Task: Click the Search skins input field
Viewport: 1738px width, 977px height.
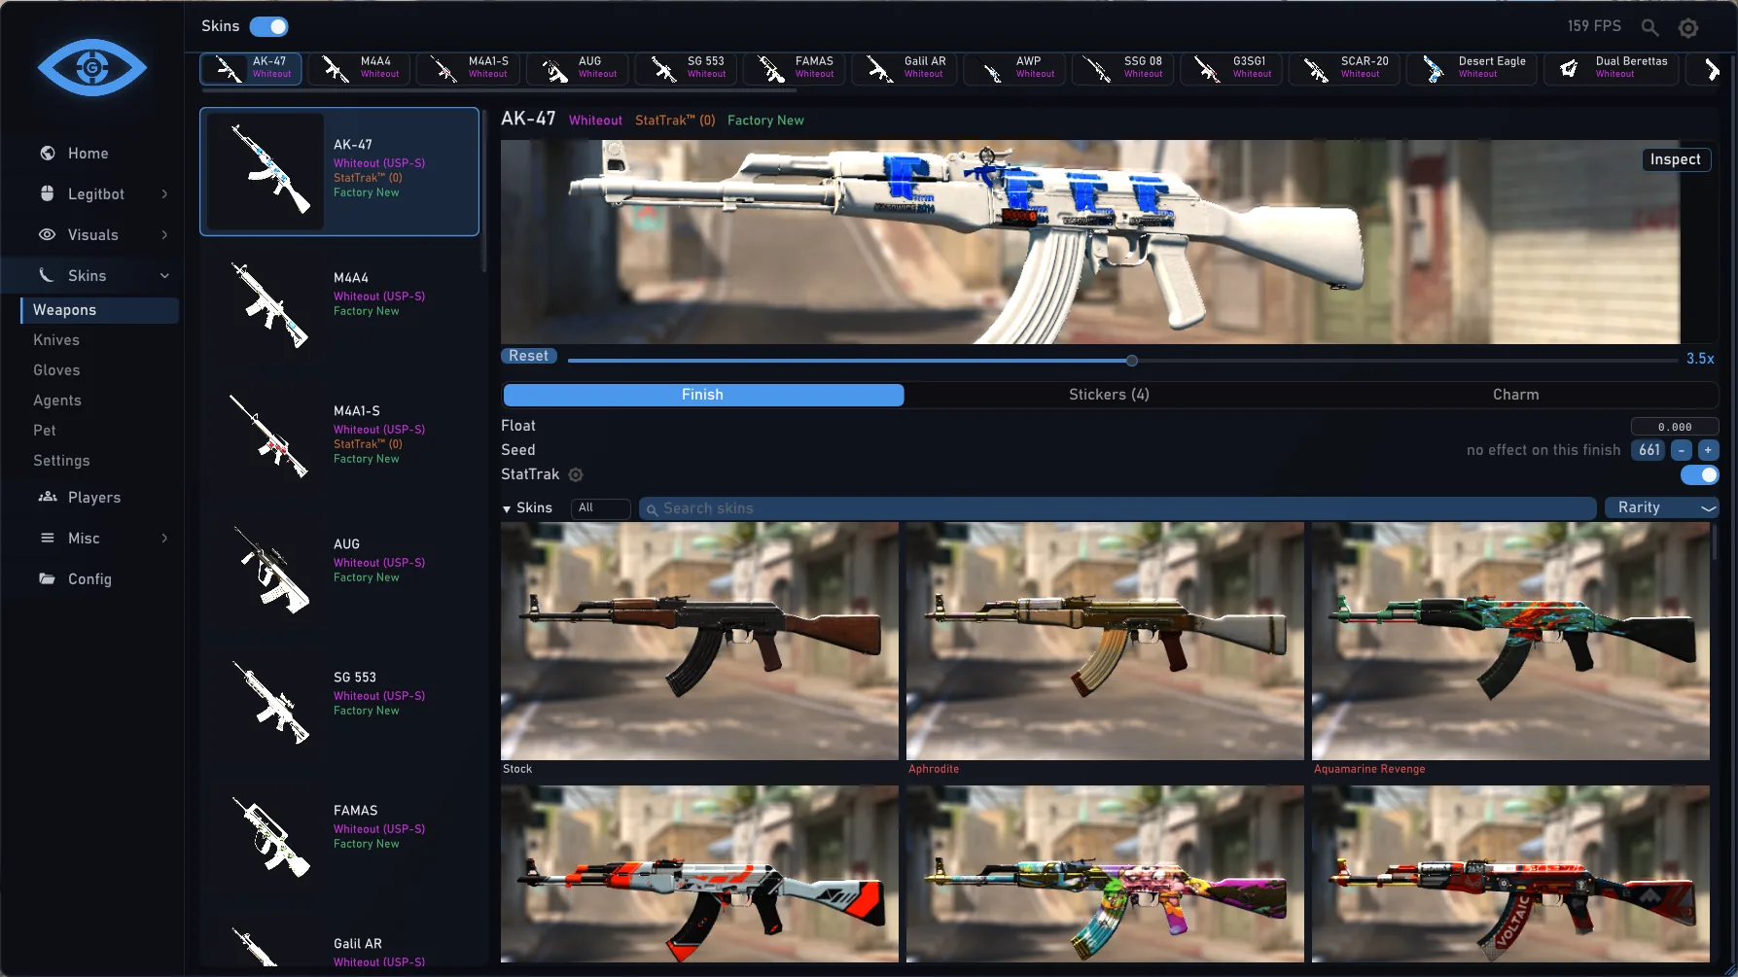Action: click(x=1117, y=508)
